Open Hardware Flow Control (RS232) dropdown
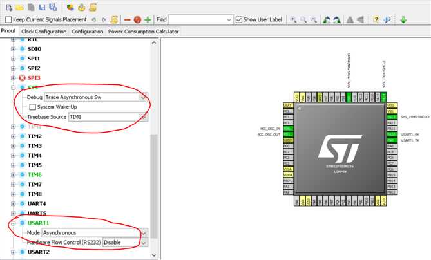Viewport: 431px width, 260px height. point(144,243)
